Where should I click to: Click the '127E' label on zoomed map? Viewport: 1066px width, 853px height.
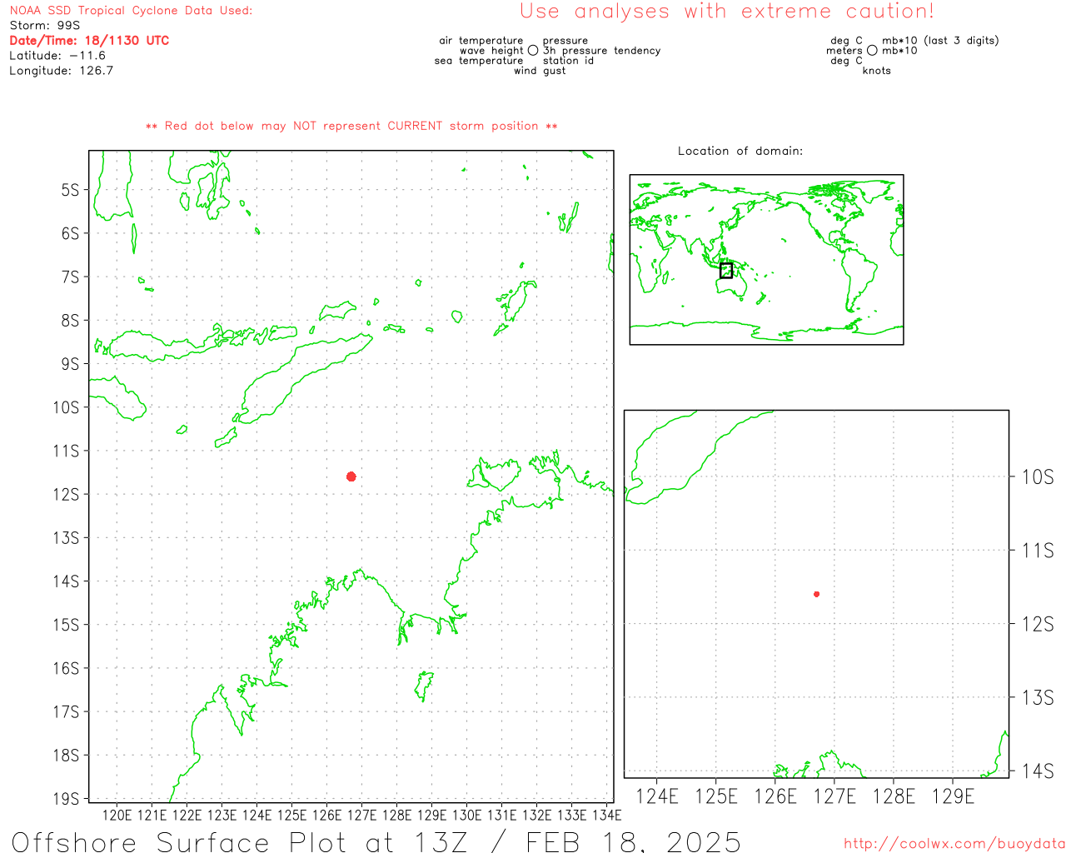tap(834, 797)
